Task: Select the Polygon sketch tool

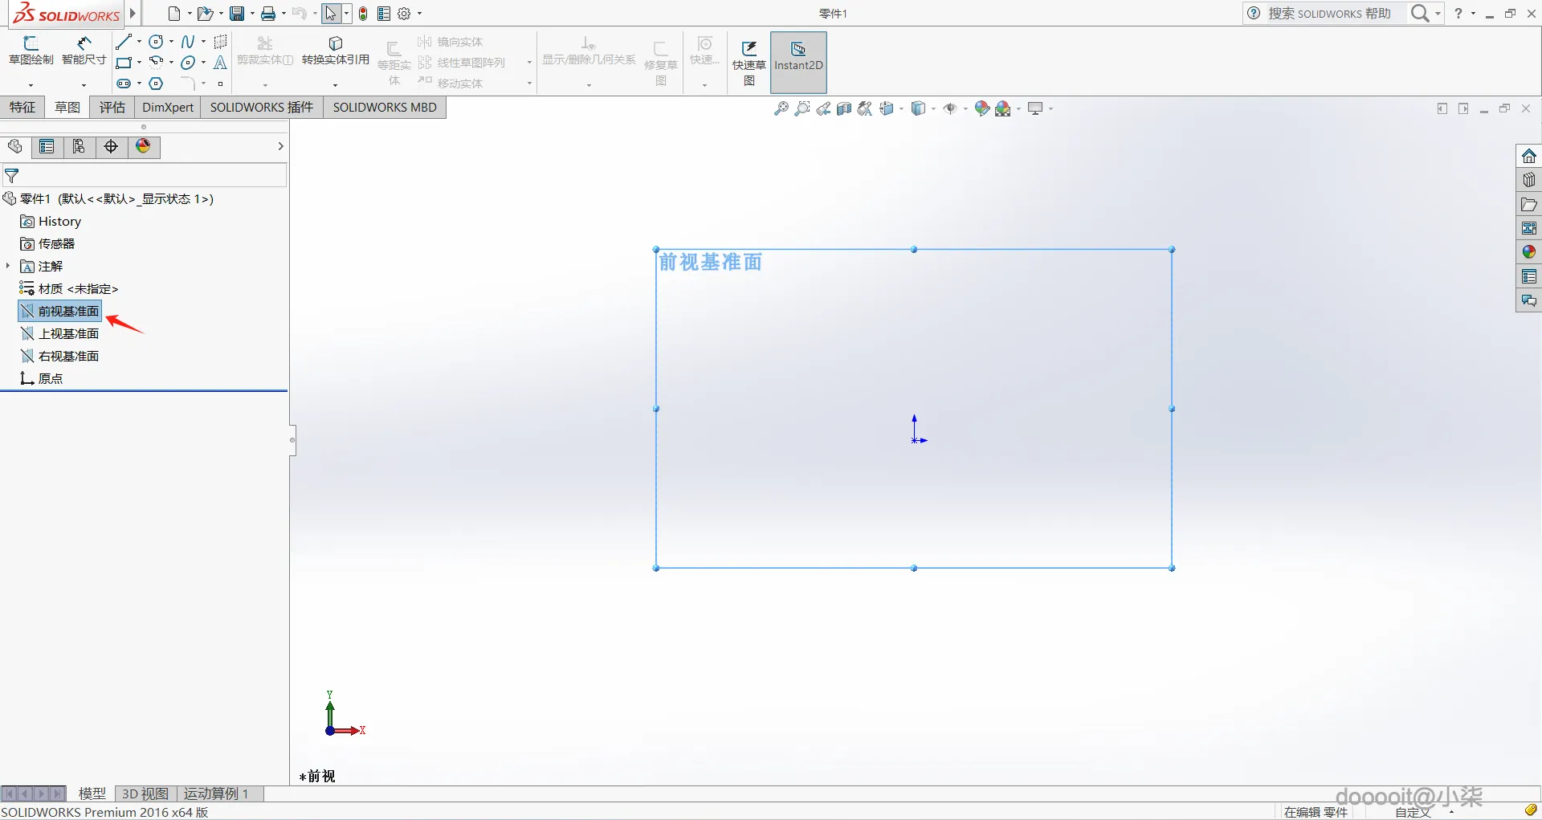Action: pos(156,84)
